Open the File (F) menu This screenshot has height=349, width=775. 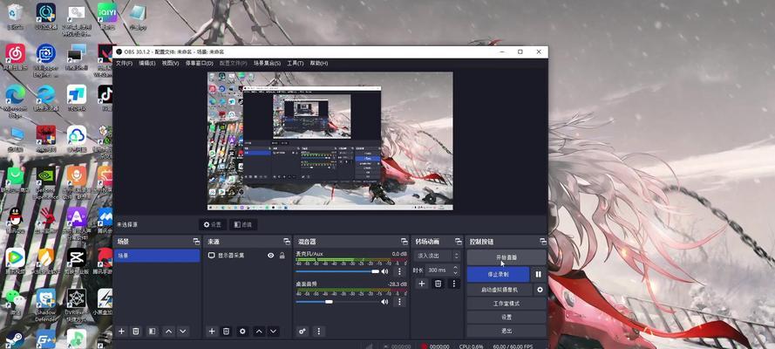124,64
